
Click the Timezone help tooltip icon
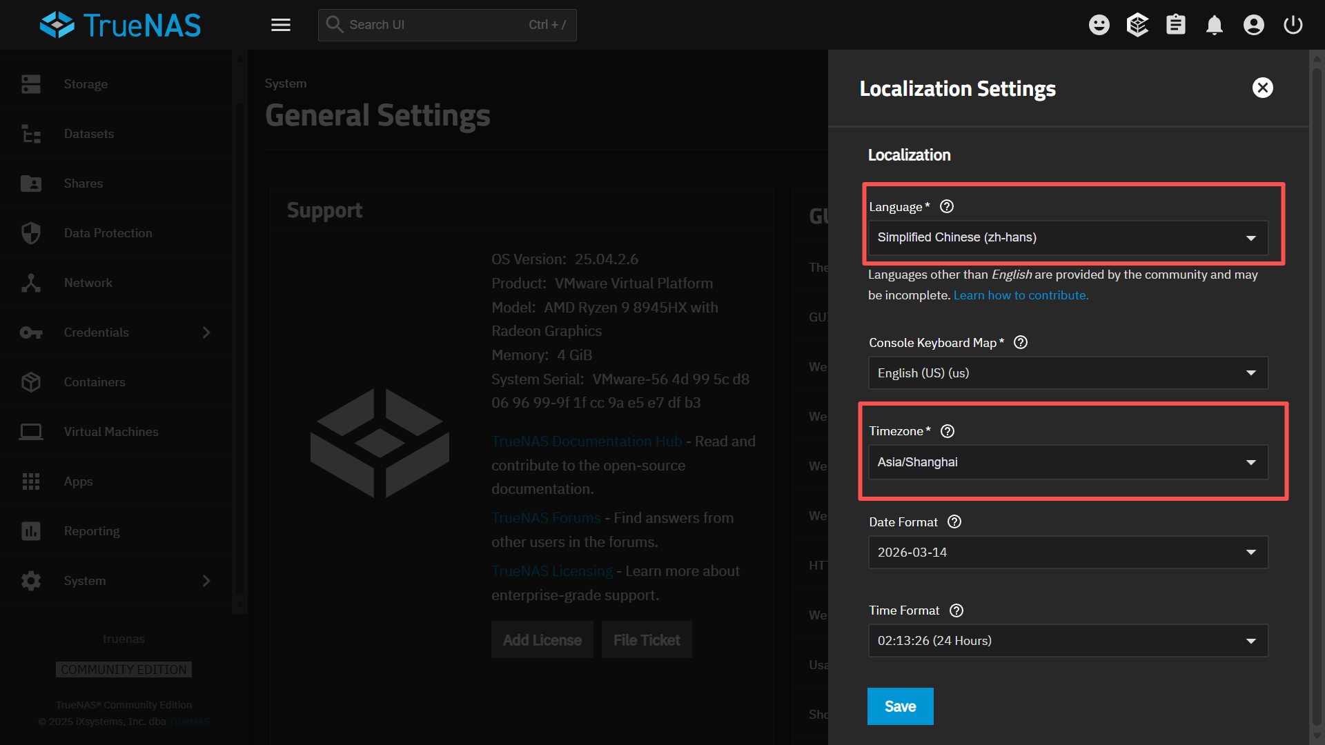tap(948, 431)
